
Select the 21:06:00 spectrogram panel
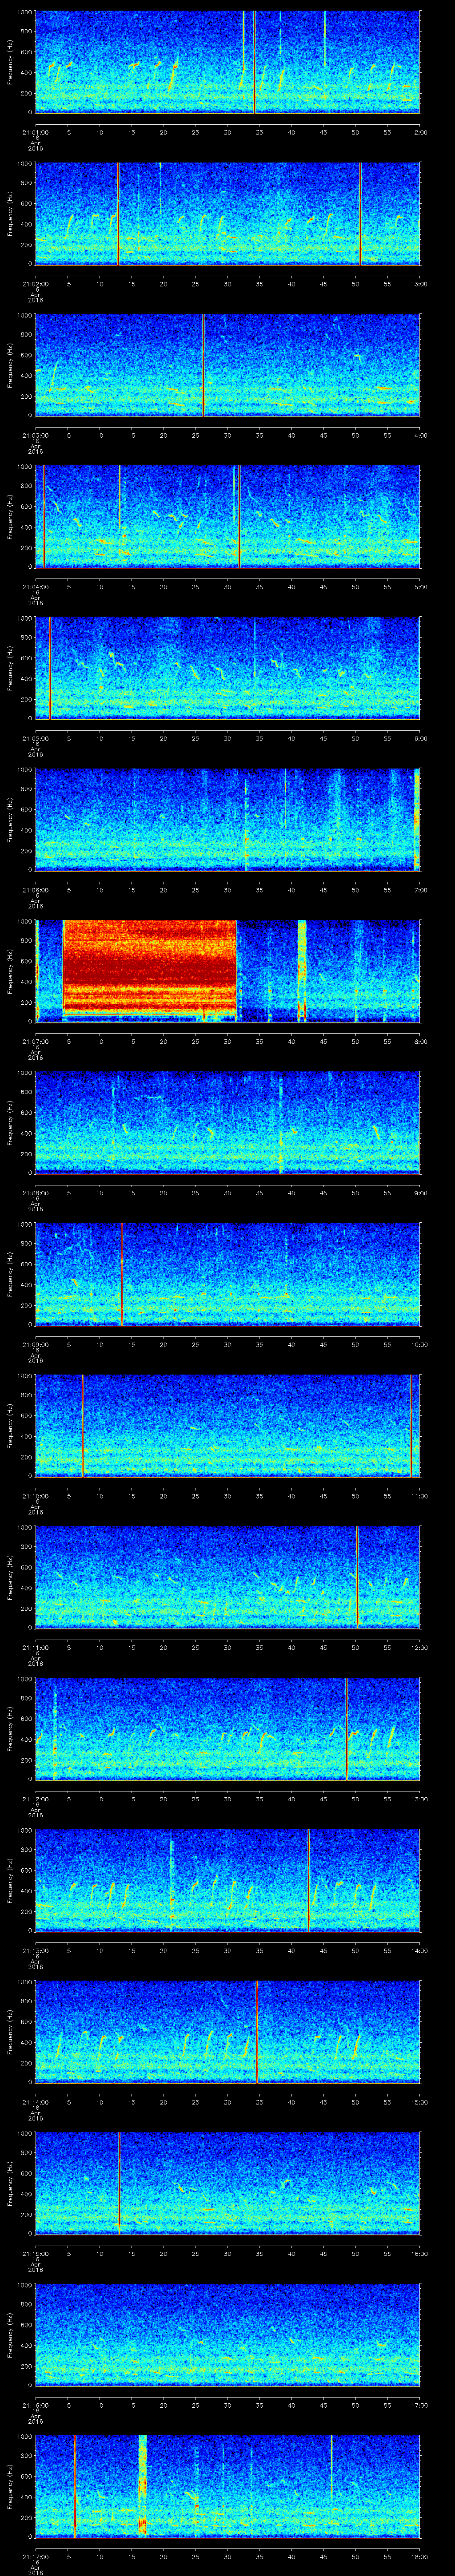tap(228, 819)
